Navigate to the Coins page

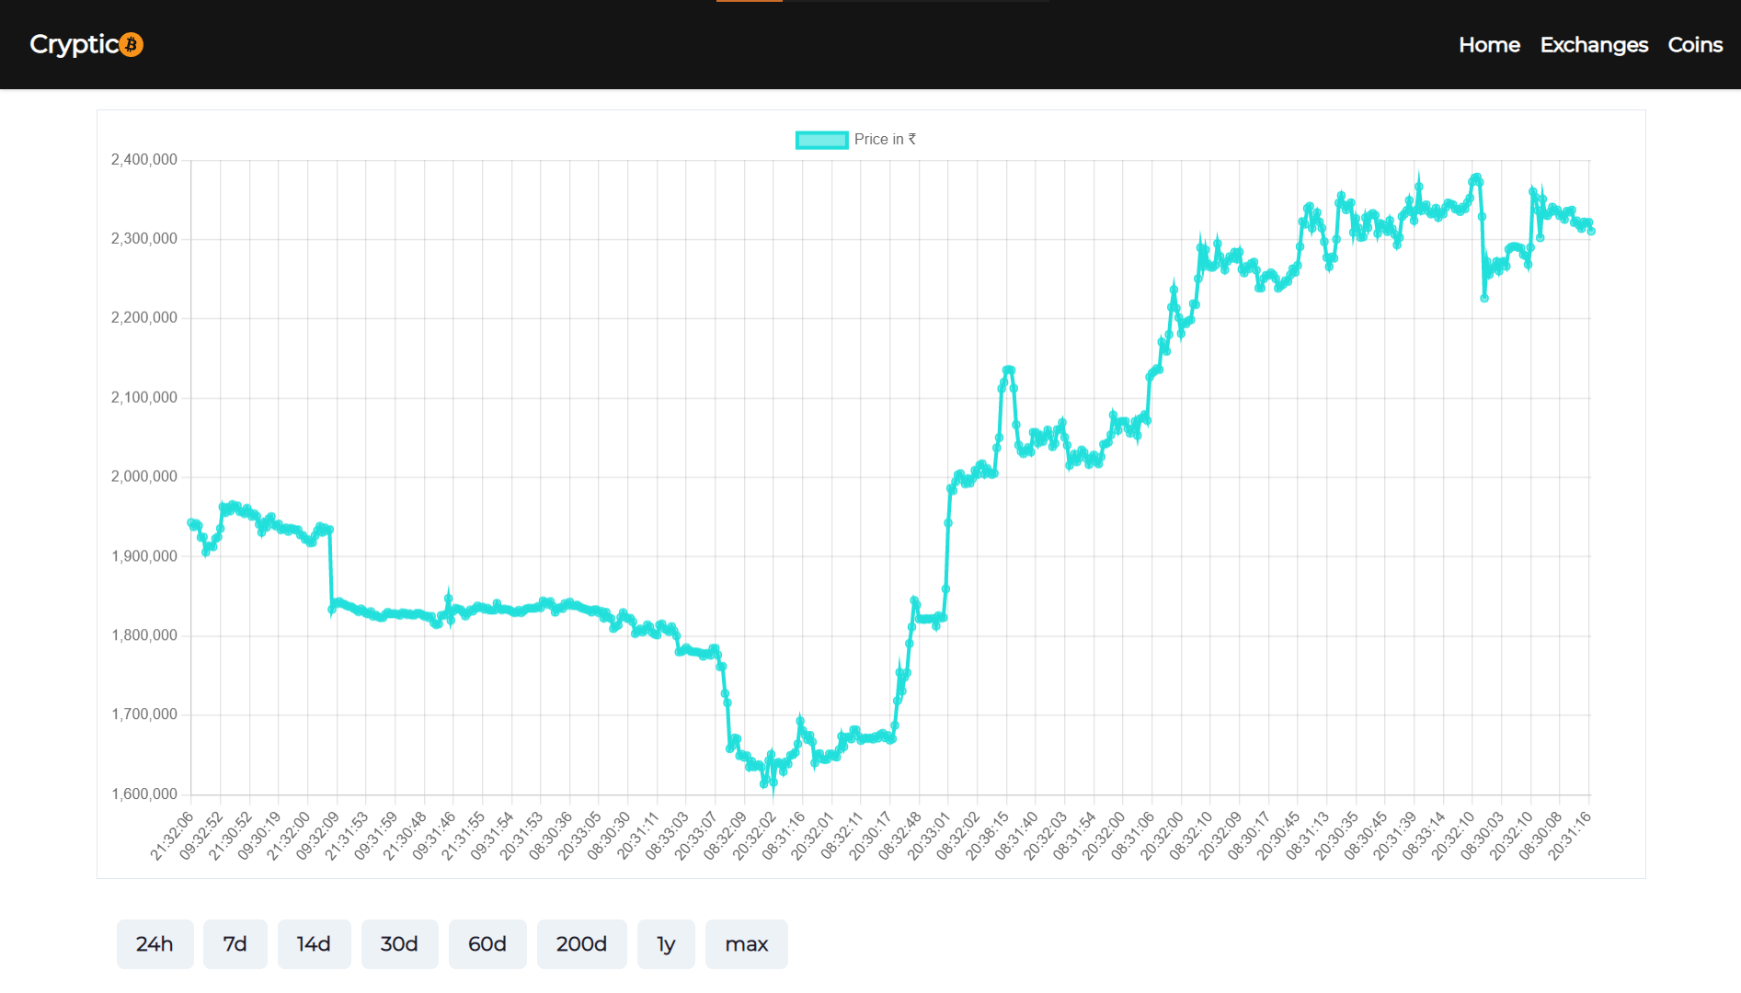click(1695, 45)
